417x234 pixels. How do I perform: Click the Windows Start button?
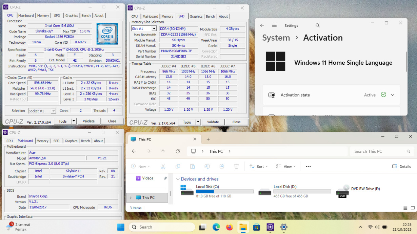pos(121,227)
